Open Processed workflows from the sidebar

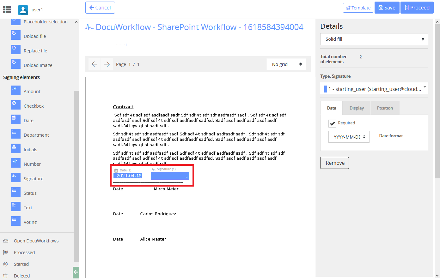(x=24, y=252)
